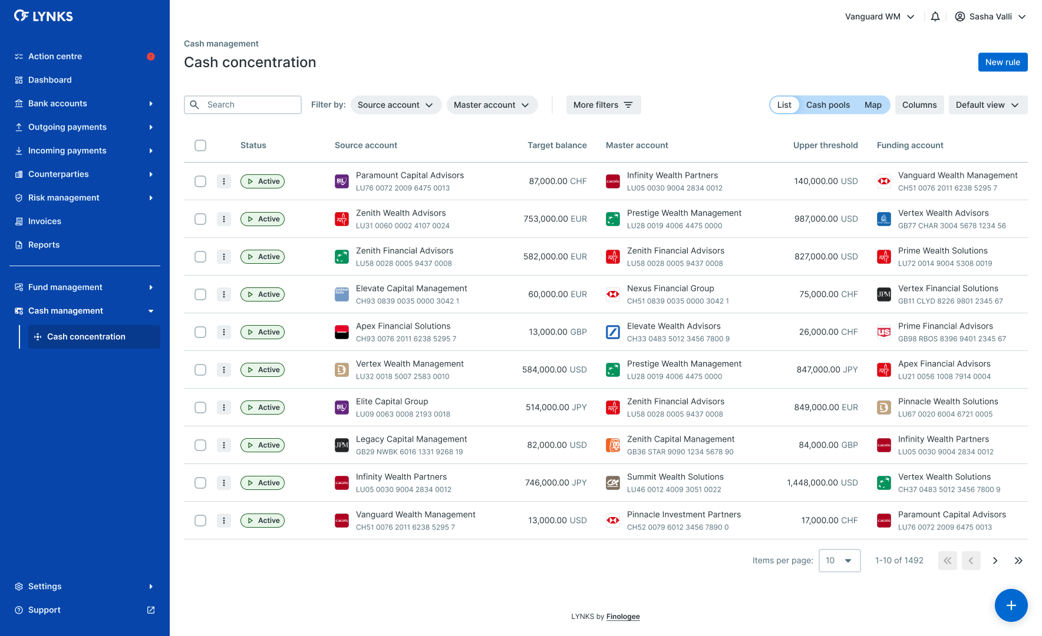Click the search magnifier icon

[195, 105]
